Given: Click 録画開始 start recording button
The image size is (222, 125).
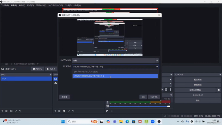Looking at the screenshot, I should [x=198, y=85].
